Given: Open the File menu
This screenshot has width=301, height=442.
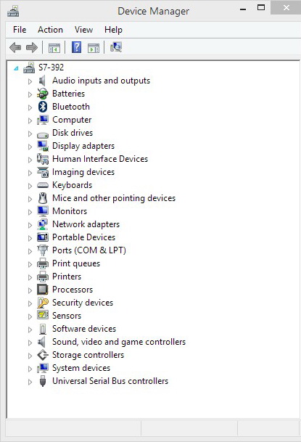Looking at the screenshot, I should tap(20, 30).
